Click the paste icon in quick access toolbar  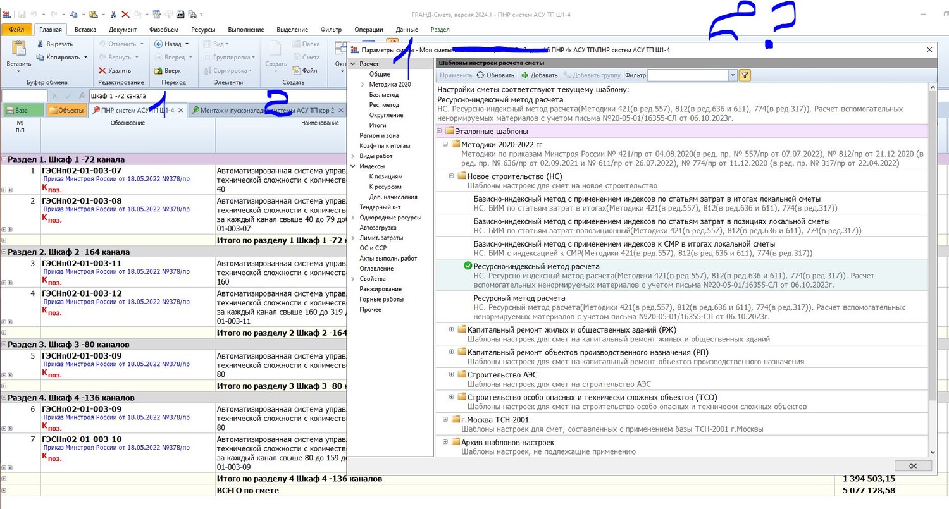coord(93,14)
